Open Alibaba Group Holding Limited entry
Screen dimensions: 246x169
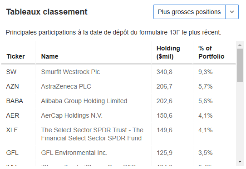point(84,101)
